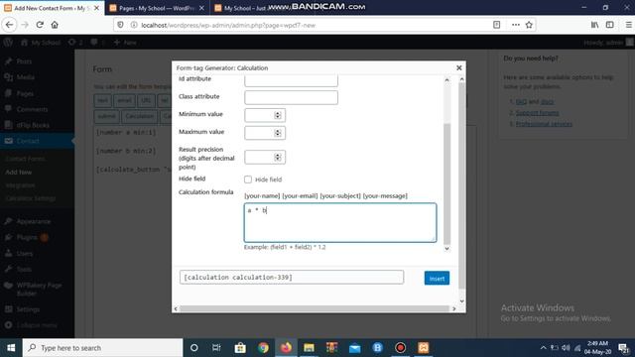Click the Id attribute input field
The width and height of the screenshot is (635, 357).
291,80
